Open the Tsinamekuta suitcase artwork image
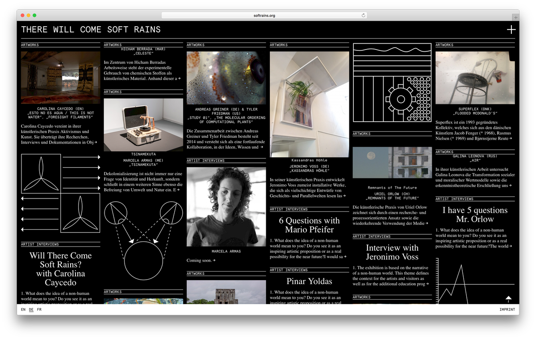This screenshot has width=536, height=339. tap(143, 125)
